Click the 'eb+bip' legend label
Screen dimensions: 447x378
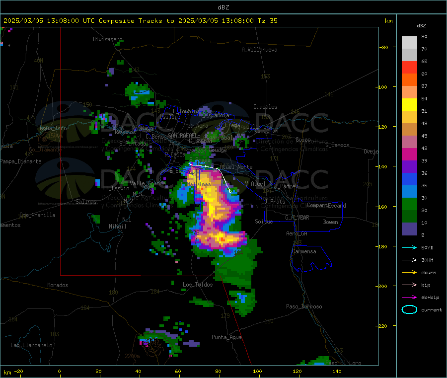pyautogui.click(x=430, y=298)
